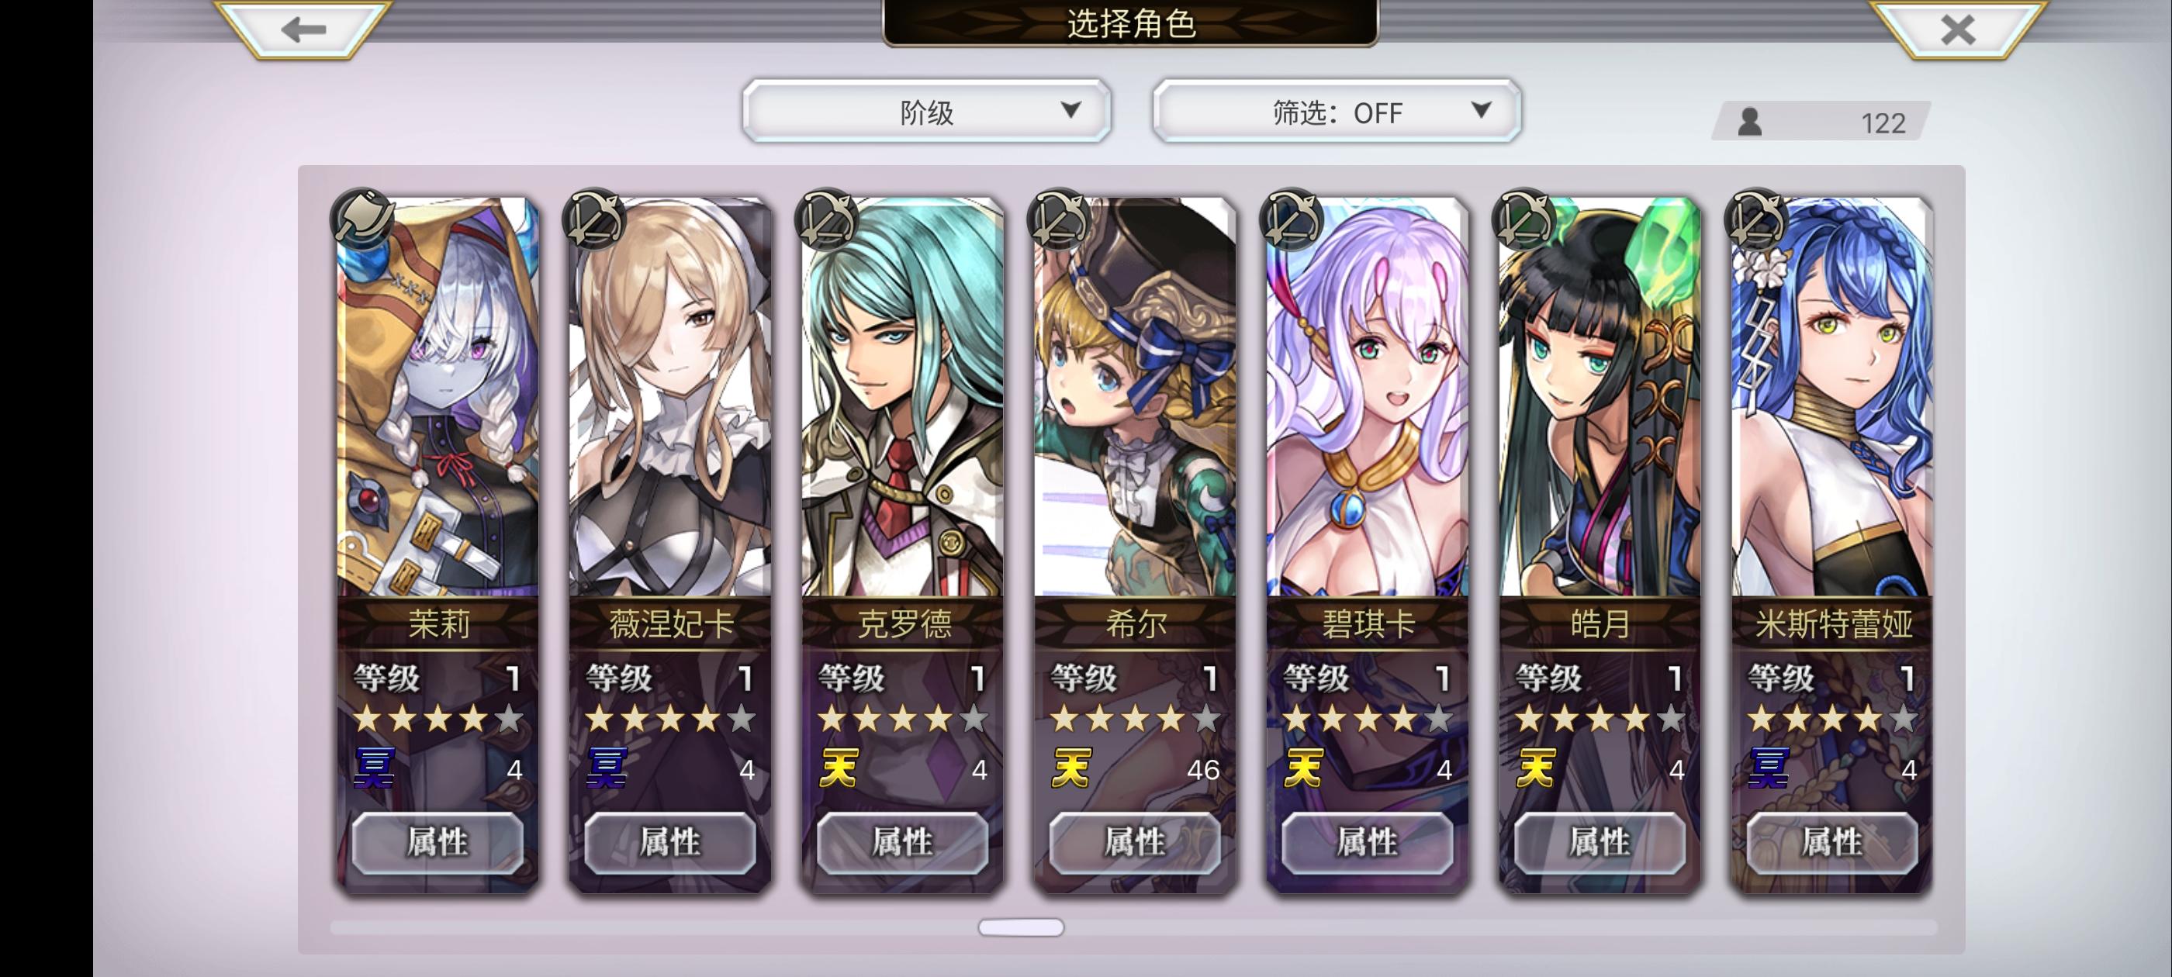Select the 皓月 character portrait
Screen dimensions: 2172x977
[x=1600, y=397]
